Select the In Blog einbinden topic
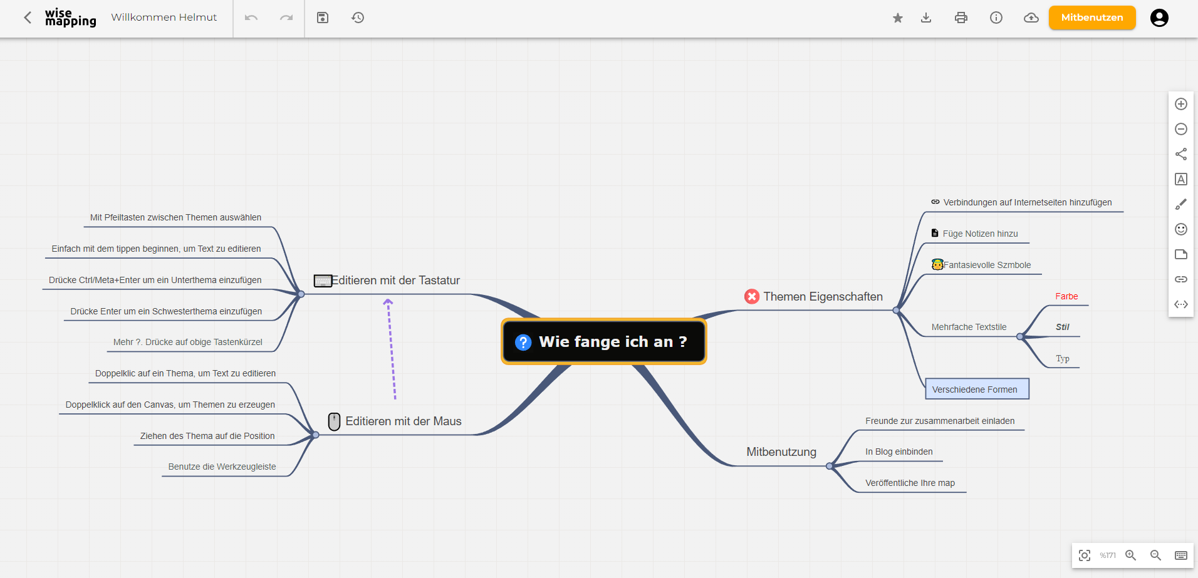This screenshot has width=1198, height=578. coord(898,452)
